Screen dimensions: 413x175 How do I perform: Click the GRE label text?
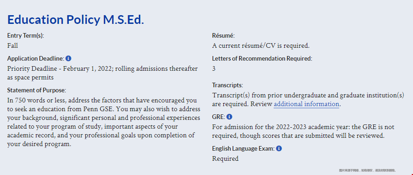(219, 117)
